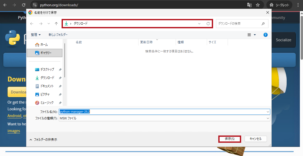This screenshot has width=303, height=156.
Task: Click the キャンセル button
Action: point(255,139)
